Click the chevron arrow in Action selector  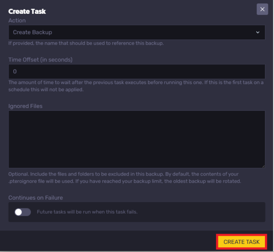[257, 32]
